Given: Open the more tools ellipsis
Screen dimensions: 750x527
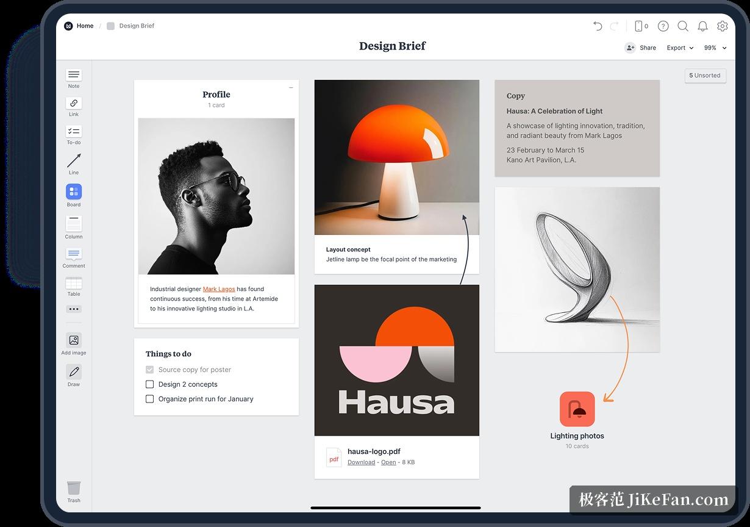Looking at the screenshot, I should pos(74,309).
